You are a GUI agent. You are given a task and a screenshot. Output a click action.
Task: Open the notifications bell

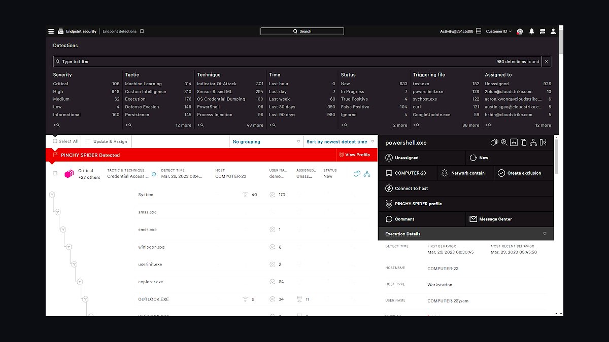[x=531, y=31]
